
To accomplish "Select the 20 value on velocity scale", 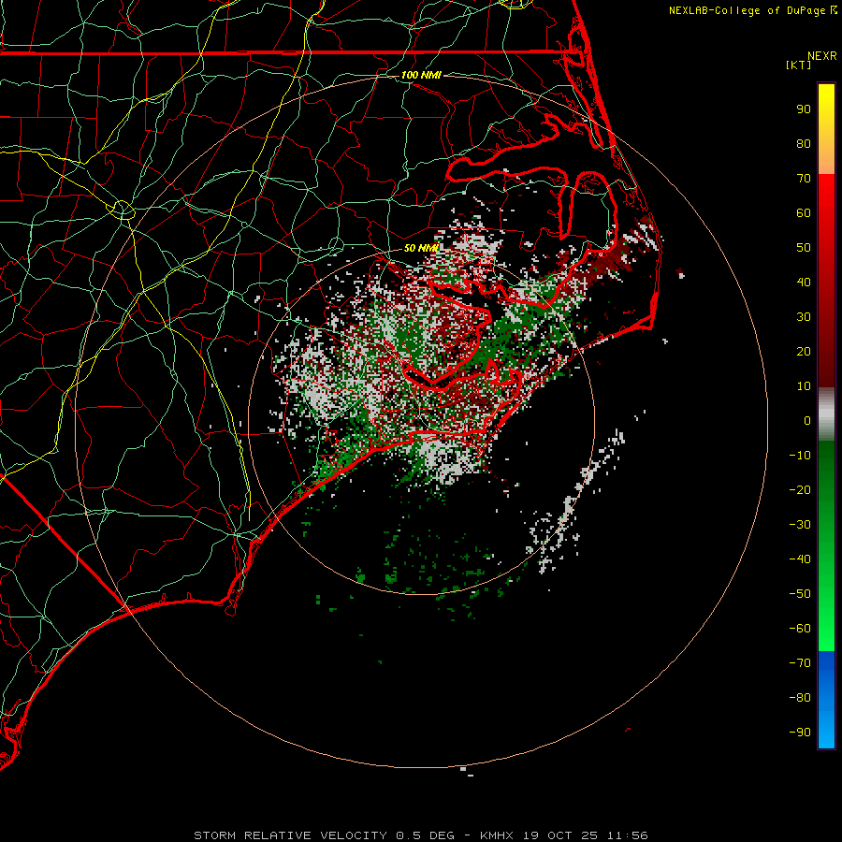I will pyautogui.click(x=804, y=351).
